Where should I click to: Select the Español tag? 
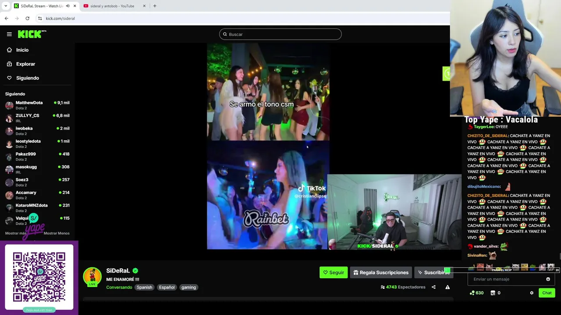click(x=167, y=287)
